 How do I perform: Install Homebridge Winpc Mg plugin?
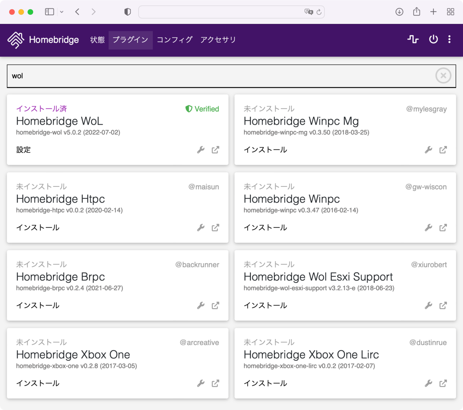(x=265, y=150)
